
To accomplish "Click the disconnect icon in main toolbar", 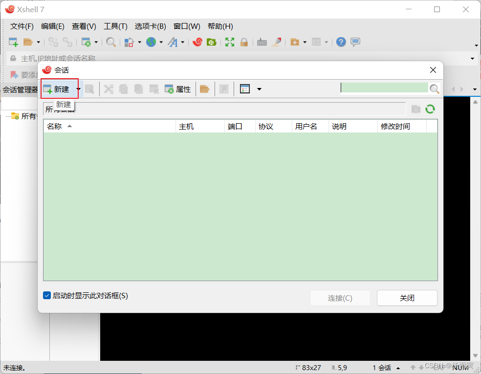I will (67, 42).
